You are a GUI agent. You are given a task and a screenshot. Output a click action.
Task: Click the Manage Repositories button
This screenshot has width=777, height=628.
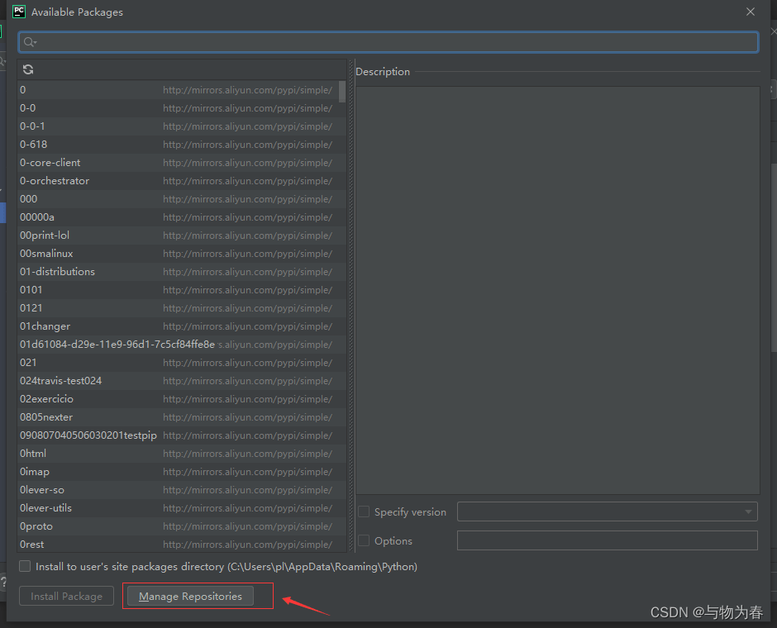coord(190,596)
